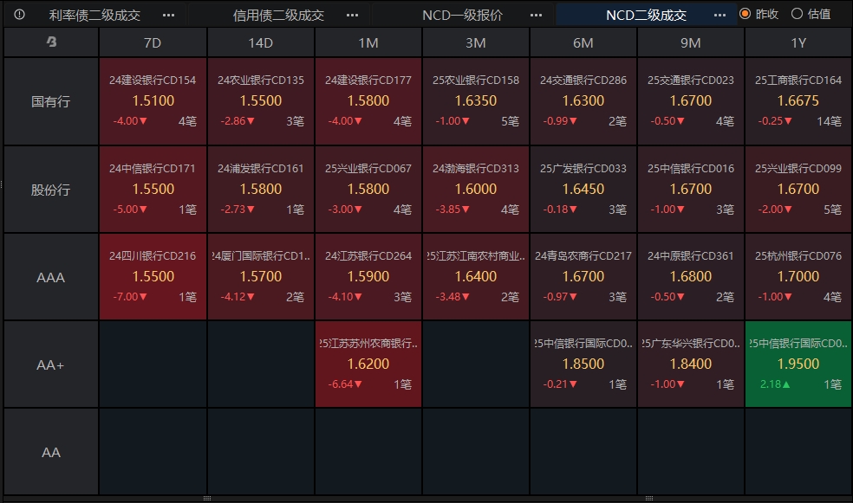
Task: Open the more menu for NCD一级报价
Action: [x=536, y=16]
